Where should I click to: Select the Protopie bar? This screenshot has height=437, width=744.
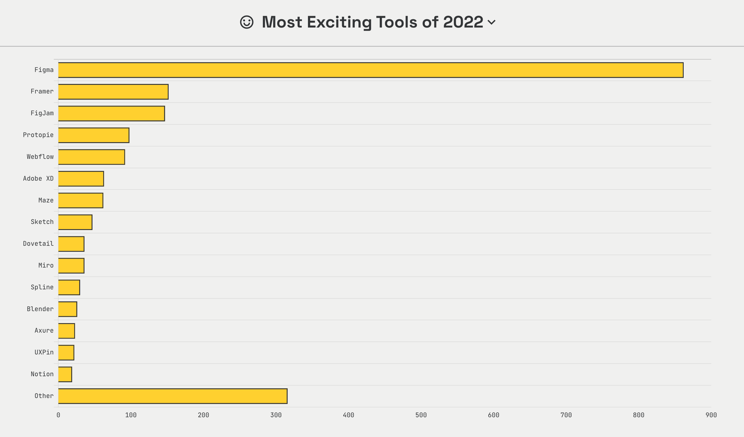pyautogui.click(x=94, y=135)
